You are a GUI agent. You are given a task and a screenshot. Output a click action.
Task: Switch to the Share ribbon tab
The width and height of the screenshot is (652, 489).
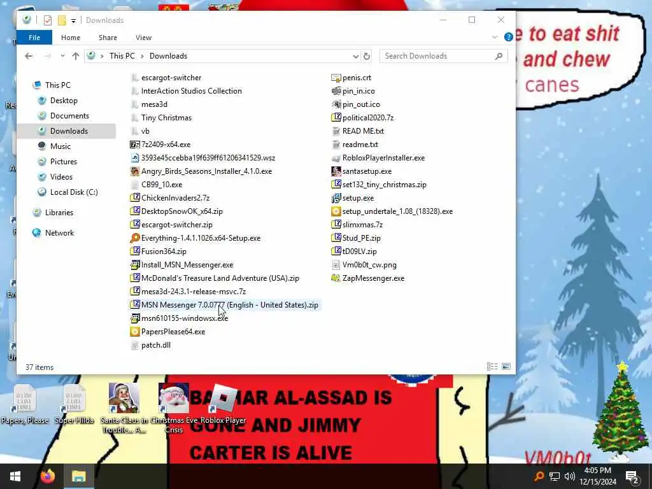click(108, 38)
